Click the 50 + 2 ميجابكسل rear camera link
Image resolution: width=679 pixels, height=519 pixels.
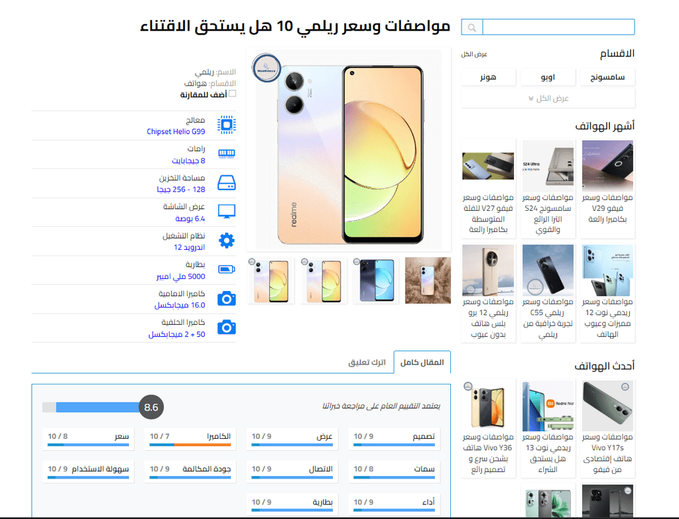click(x=176, y=334)
